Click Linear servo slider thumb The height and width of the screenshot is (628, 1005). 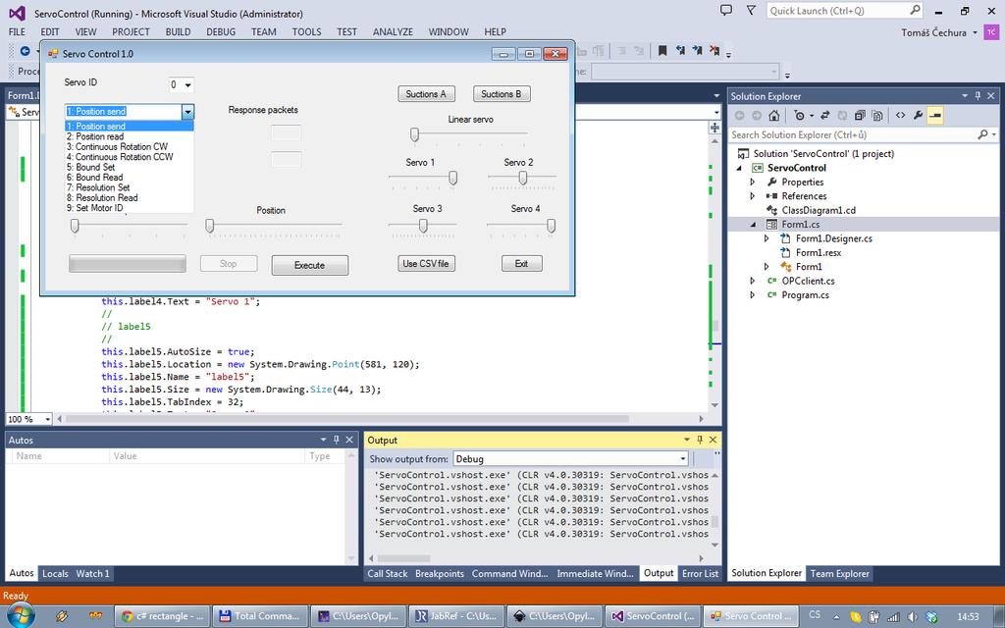(x=415, y=135)
